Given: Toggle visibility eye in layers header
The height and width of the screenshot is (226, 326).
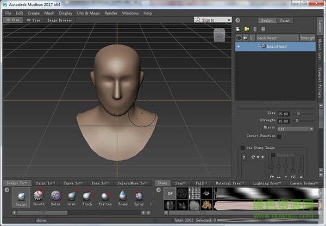Looking at the screenshot, I should point(239,38).
